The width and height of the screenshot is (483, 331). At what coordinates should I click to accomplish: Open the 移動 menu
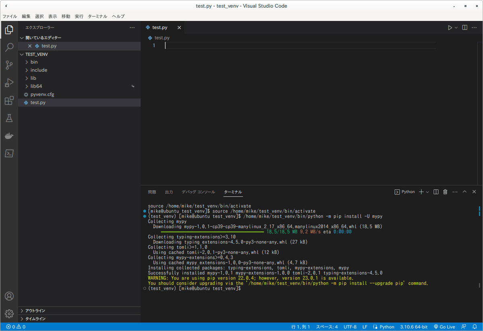click(66, 16)
